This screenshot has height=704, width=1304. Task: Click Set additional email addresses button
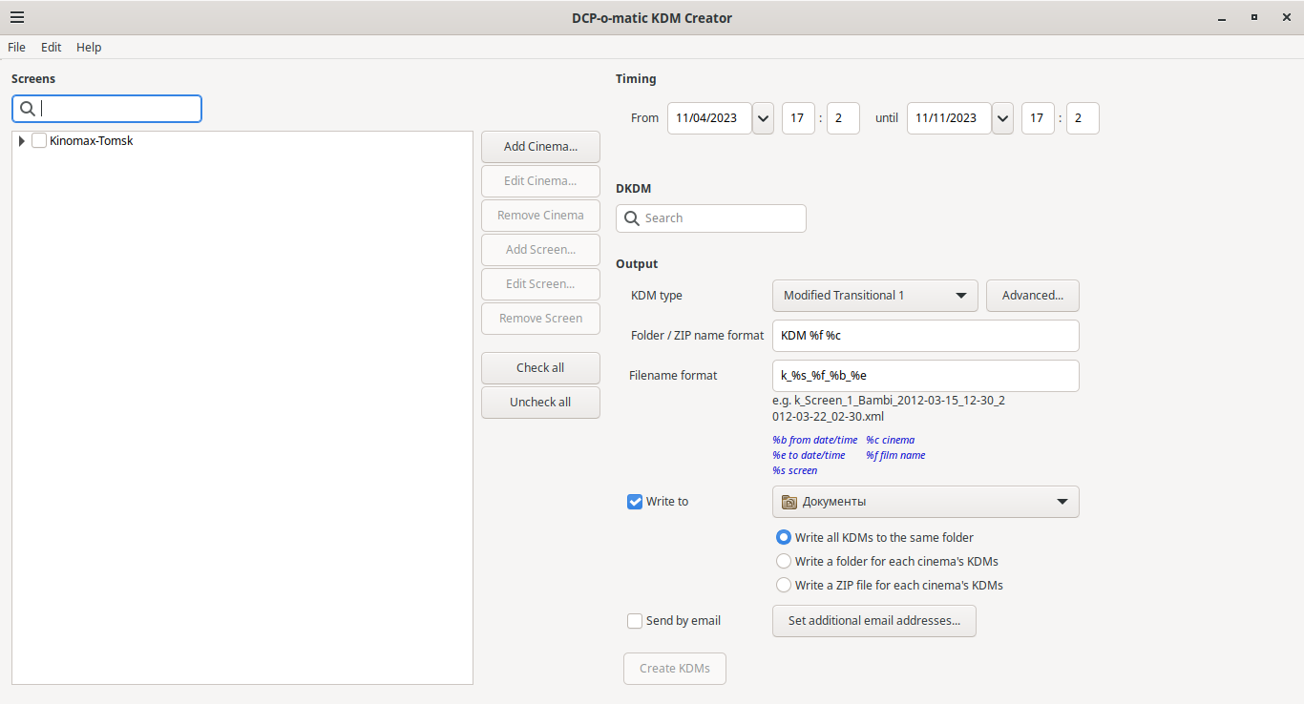point(873,621)
